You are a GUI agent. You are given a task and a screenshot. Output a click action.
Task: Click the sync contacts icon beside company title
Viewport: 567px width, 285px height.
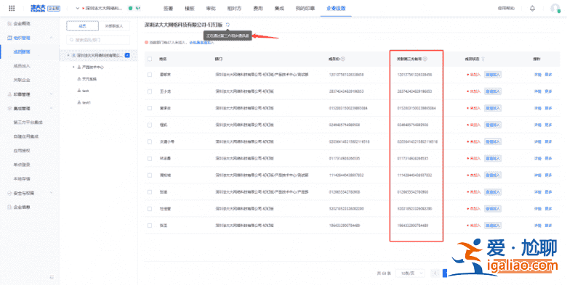click(228, 25)
